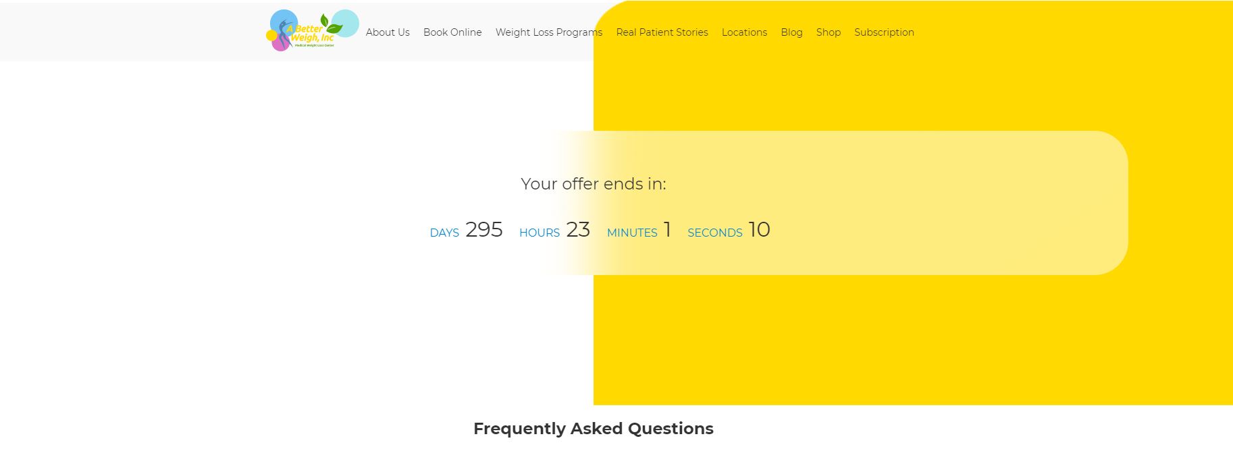Open the Shop page

tap(828, 32)
